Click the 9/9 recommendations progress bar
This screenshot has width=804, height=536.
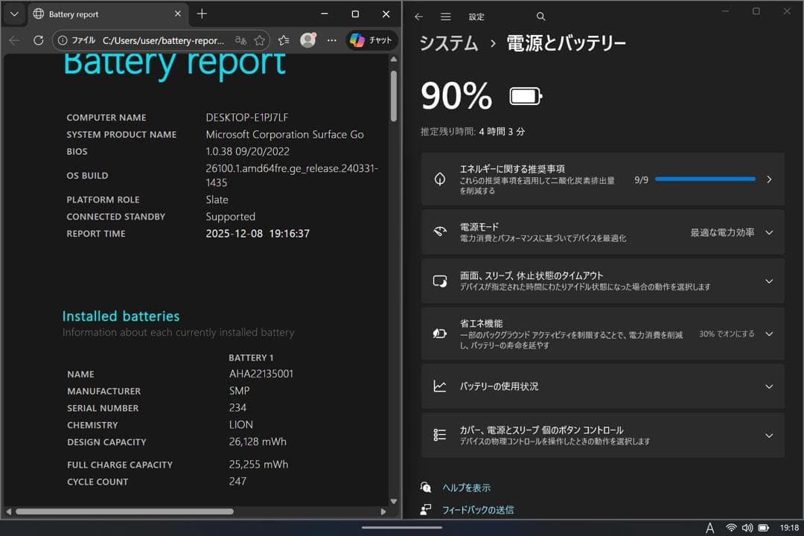coord(705,179)
